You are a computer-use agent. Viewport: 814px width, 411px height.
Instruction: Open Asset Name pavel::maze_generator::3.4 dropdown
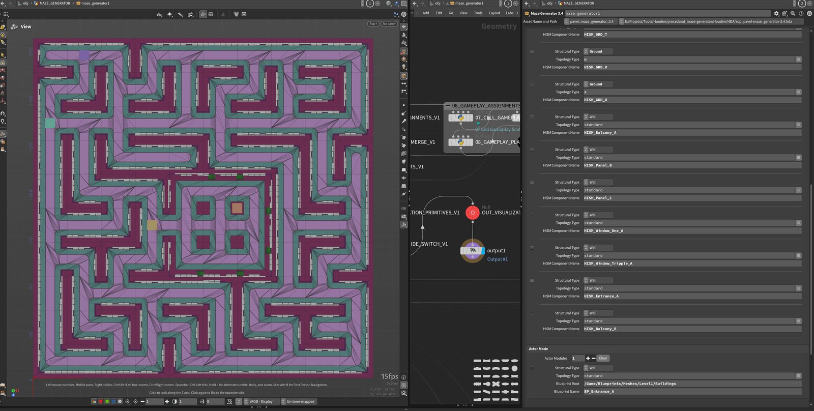pyautogui.click(x=591, y=21)
